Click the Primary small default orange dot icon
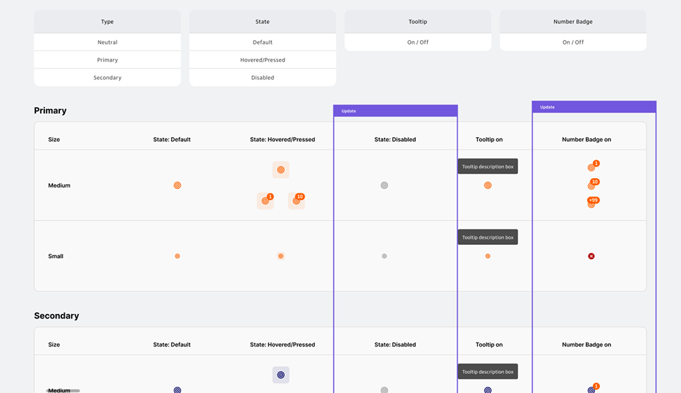This screenshot has width=681, height=393. (177, 257)
